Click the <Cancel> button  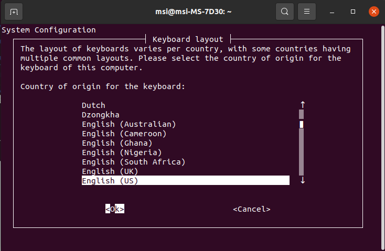(252, 209)
